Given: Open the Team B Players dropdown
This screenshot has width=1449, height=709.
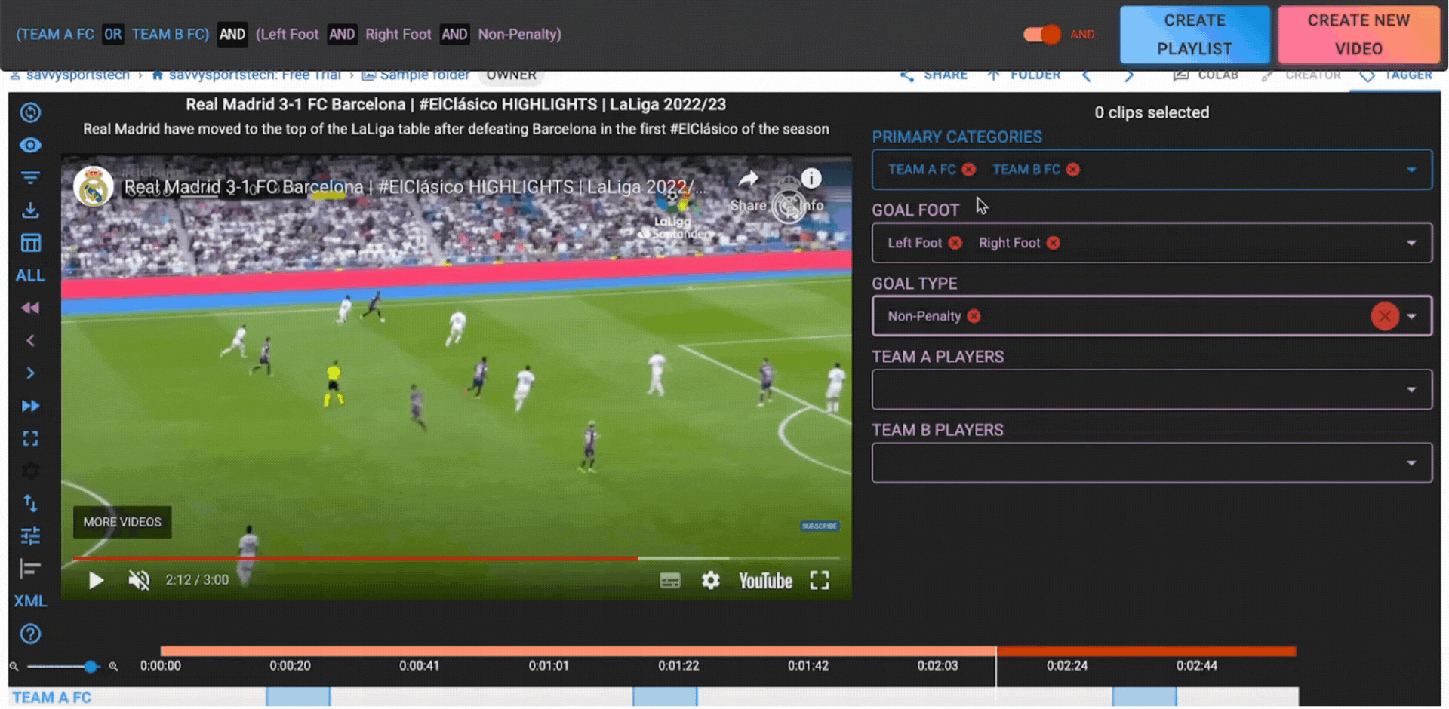Looking at the screenshot, I should pos(1152,462).
